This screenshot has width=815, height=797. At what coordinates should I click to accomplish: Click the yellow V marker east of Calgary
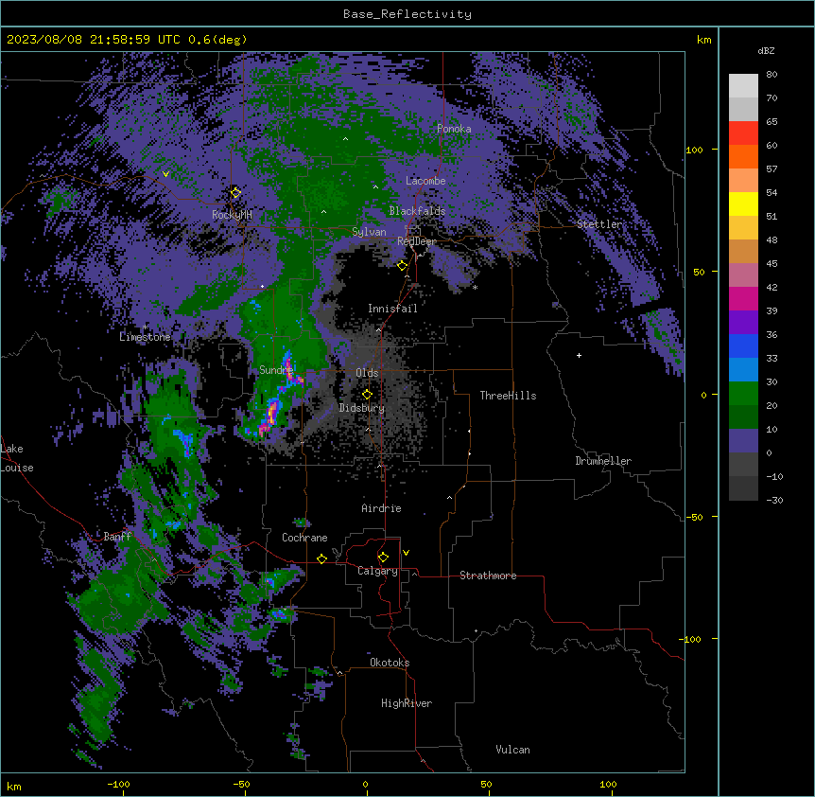(406, 553)
